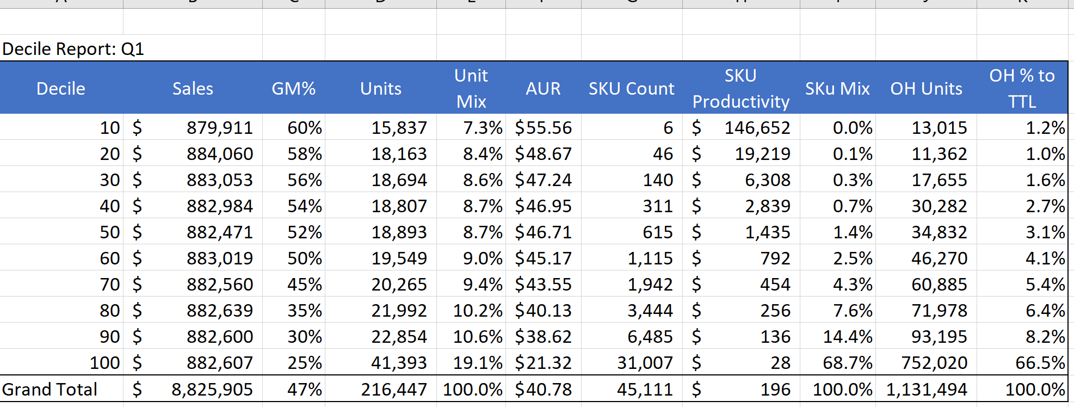The image size is (1074, 407).
Task: Click decile label cell 100
Action: coord(61,362)
